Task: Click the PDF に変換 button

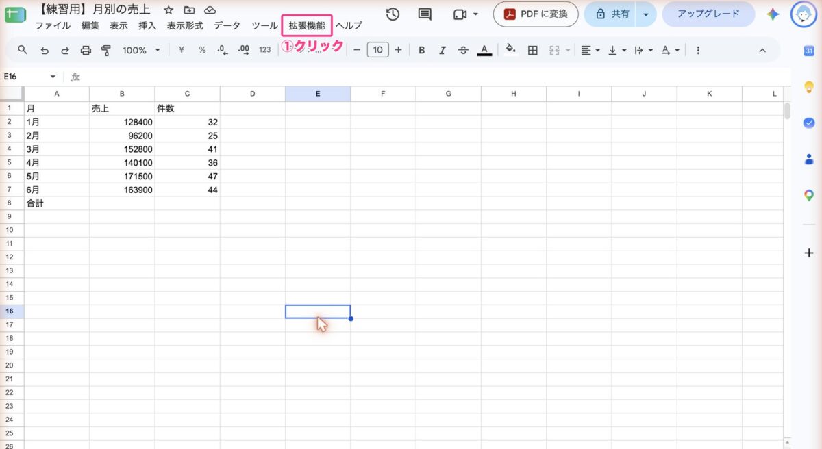Action: click(536, 14)
